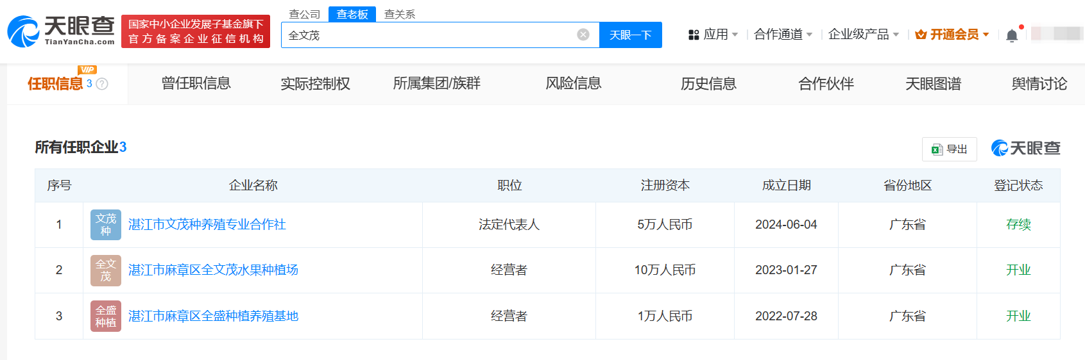Click the help question mark beside 任职信息

(x=102, y=84)
